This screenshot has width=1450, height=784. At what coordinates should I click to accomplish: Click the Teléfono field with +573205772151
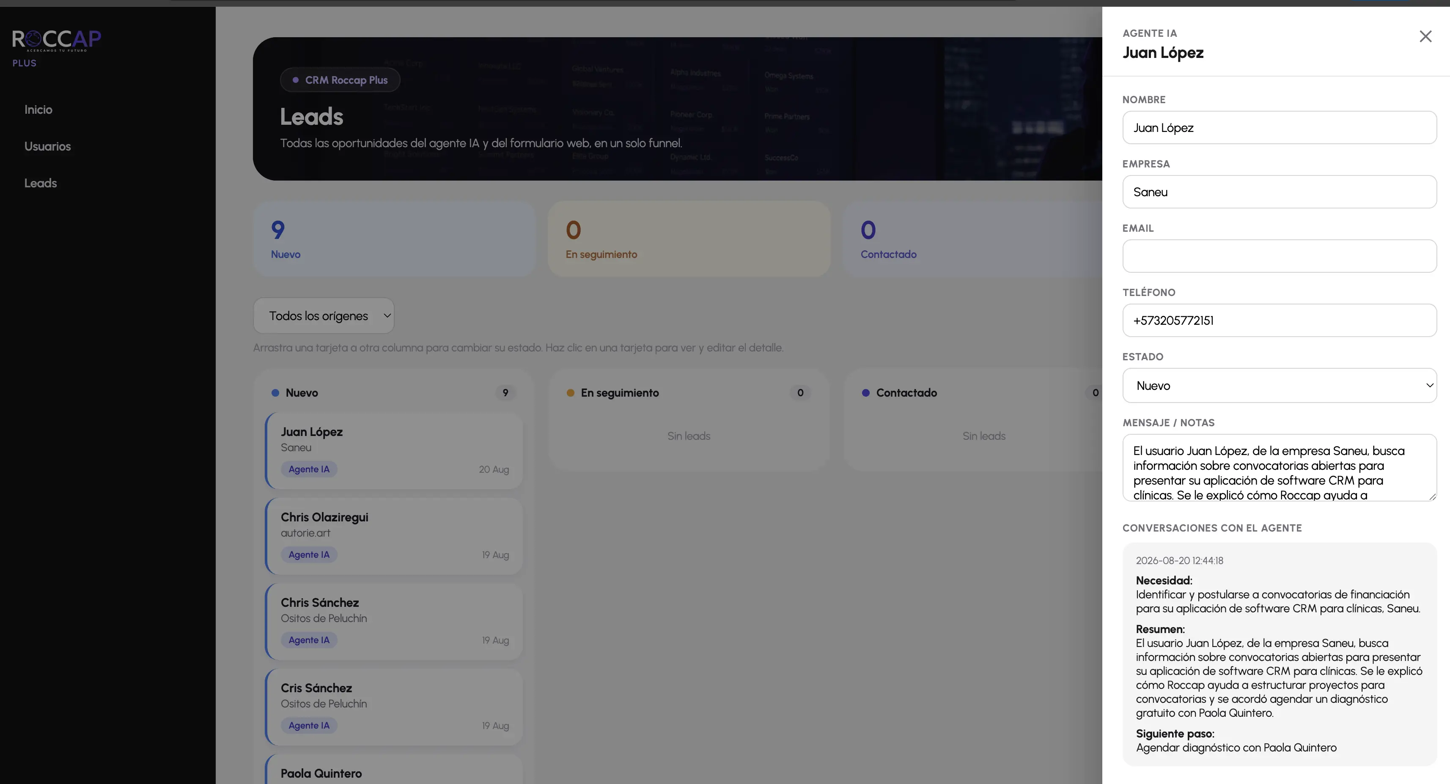(x=1280, y=320)
